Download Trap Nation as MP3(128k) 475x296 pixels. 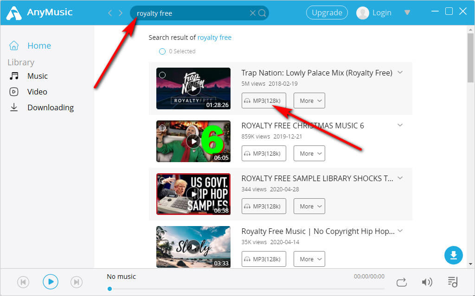(263, 101)
